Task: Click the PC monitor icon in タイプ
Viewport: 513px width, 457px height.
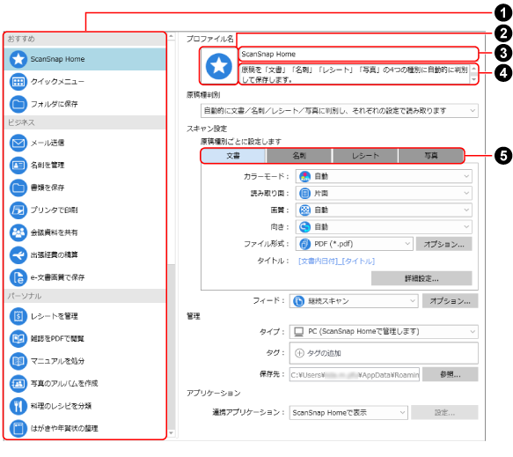Action: pyautogui.click(x=298, y=332)
